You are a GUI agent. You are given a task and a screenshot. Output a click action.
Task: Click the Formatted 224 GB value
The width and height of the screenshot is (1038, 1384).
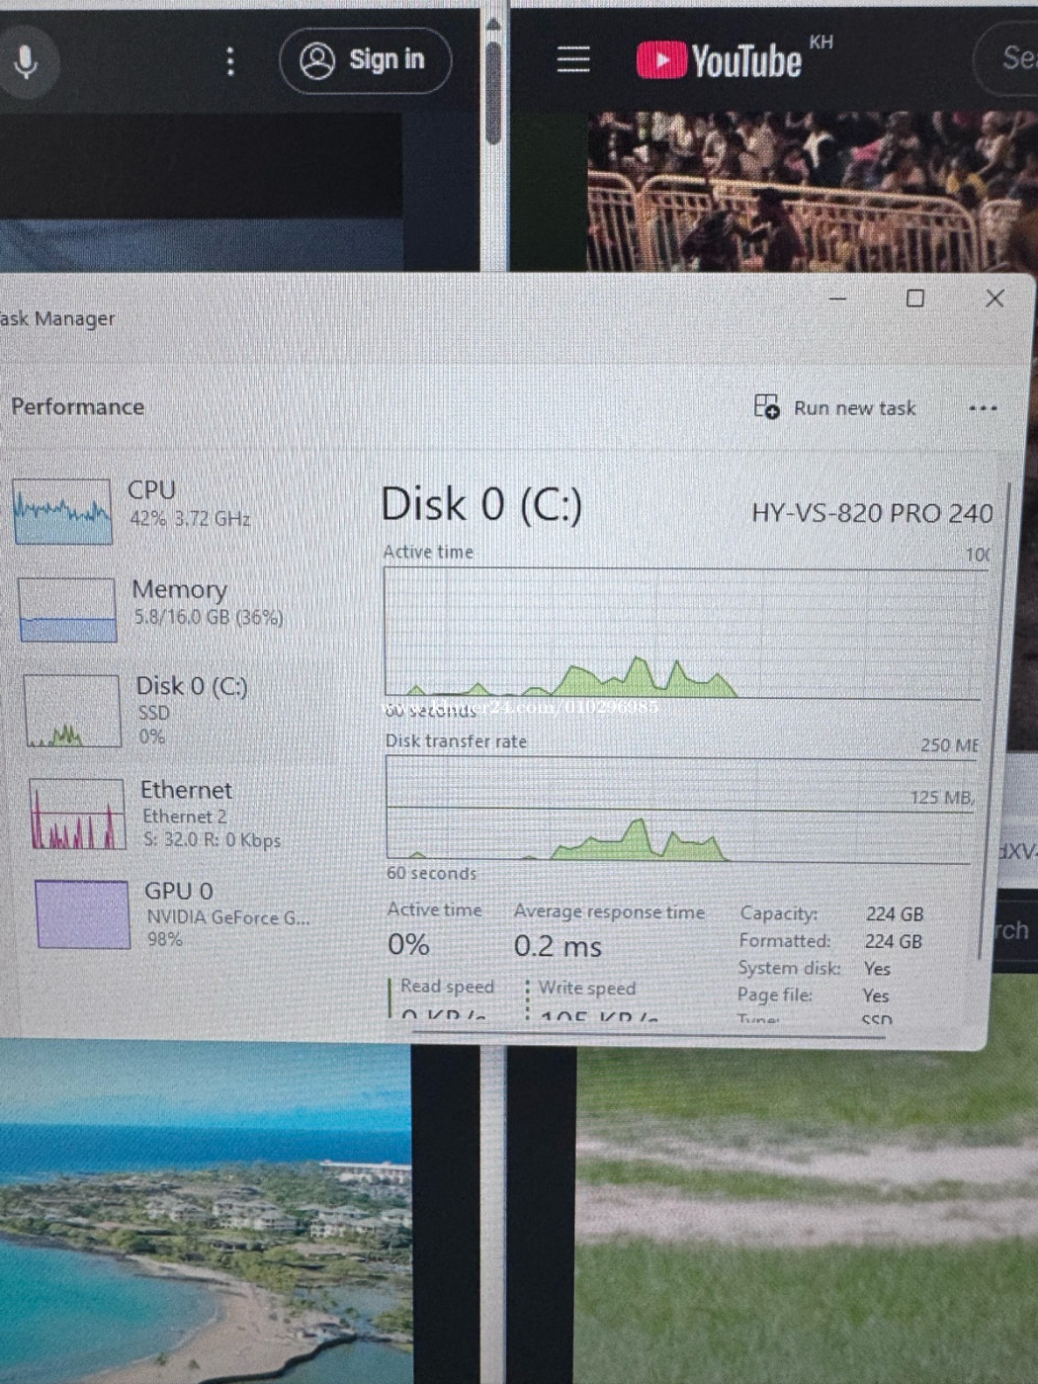(x=894, y=941)
